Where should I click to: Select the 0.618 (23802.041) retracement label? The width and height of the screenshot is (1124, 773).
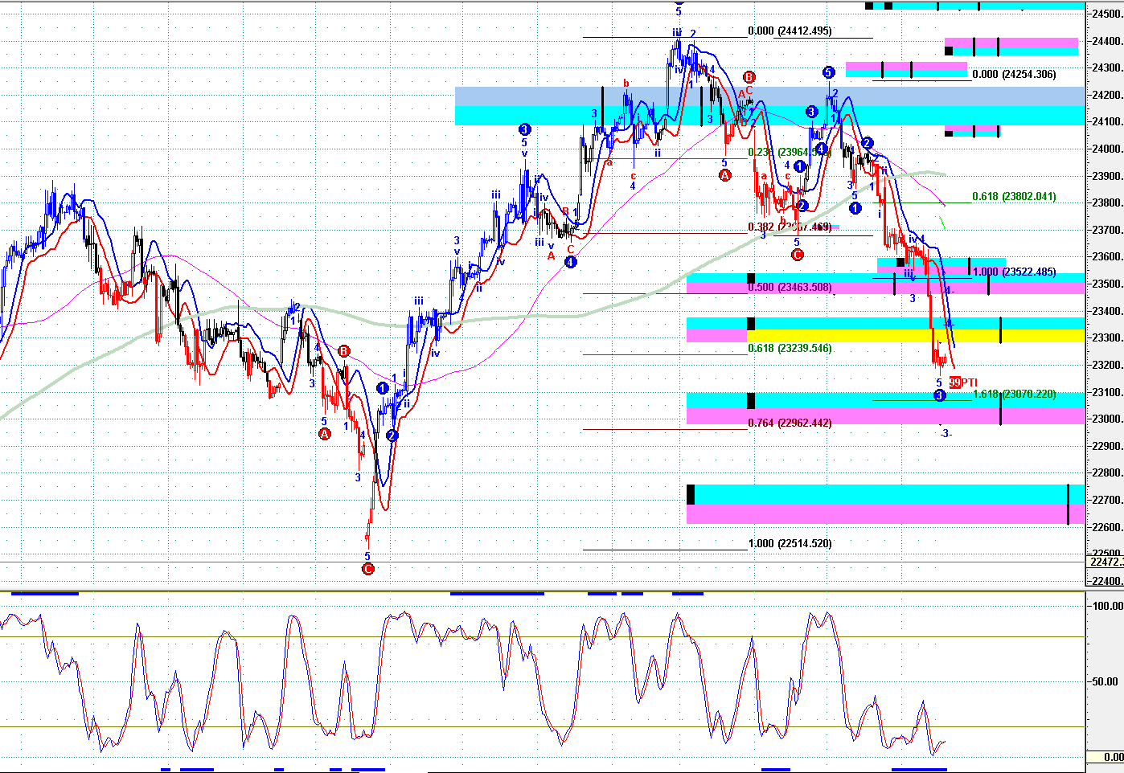1014,197
